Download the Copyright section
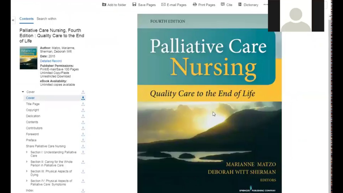The image size is (343, 193). [83, 110]
